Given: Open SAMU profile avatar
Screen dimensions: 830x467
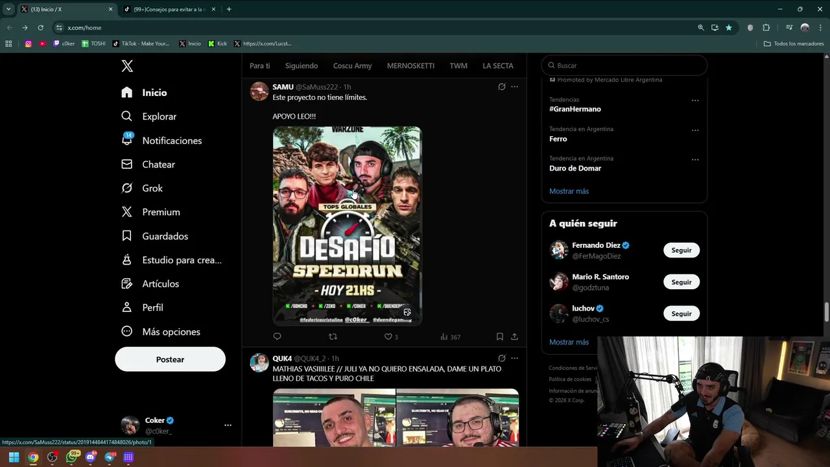Looking at the screenshot, I should tap(259, 91).
